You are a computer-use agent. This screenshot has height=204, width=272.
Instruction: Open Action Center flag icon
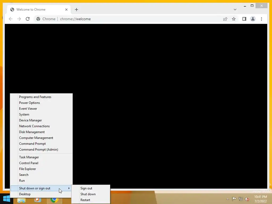point(234,199)
